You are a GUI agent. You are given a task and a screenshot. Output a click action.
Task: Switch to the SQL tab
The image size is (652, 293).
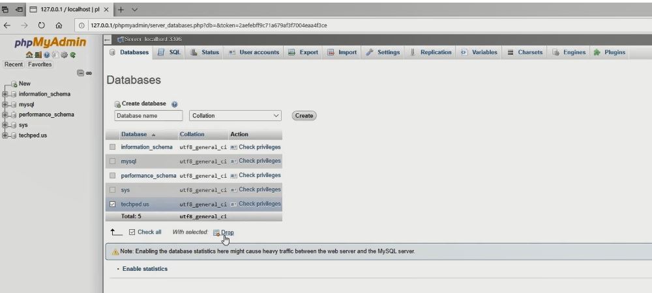[170, 53]
